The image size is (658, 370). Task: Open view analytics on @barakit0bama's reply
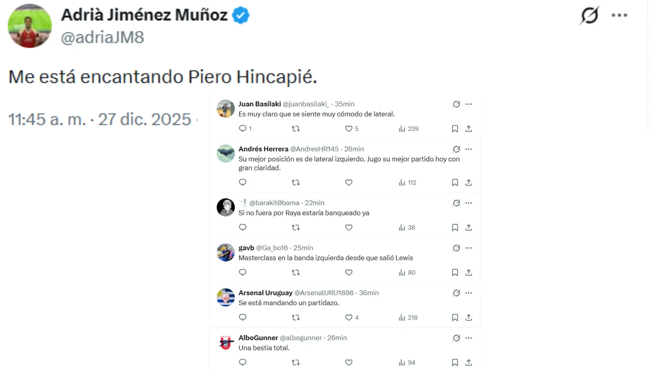coord(406,227)
